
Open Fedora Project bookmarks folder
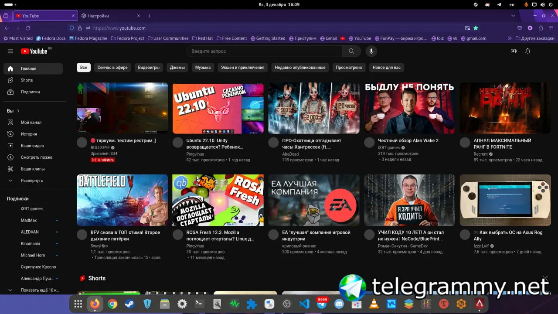128,38
